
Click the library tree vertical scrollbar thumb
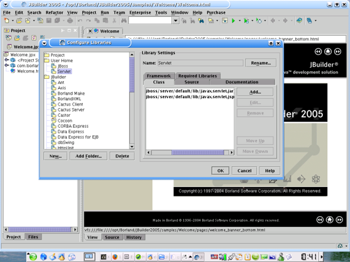coord(132,75)
